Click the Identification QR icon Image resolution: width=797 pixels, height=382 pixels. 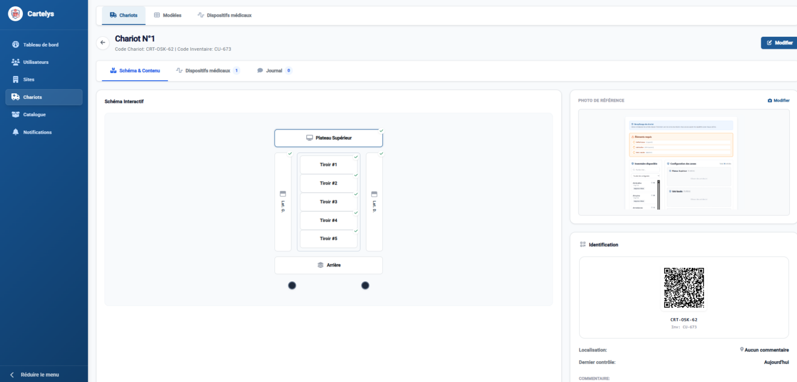[x=583, y=245]
